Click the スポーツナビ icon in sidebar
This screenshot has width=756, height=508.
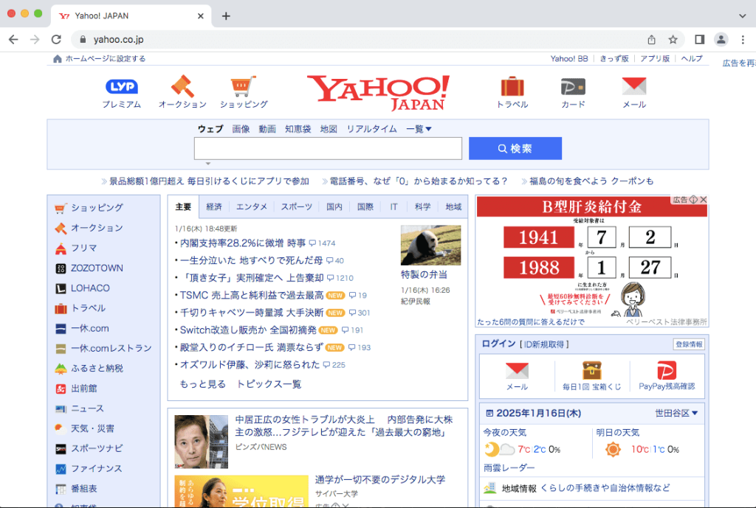pos(61,449)
